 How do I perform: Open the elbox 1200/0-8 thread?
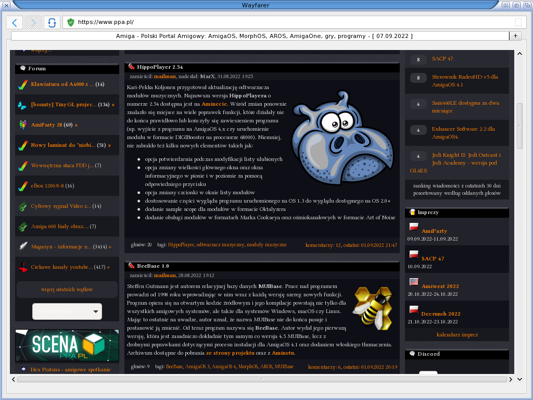click(47, 186)
